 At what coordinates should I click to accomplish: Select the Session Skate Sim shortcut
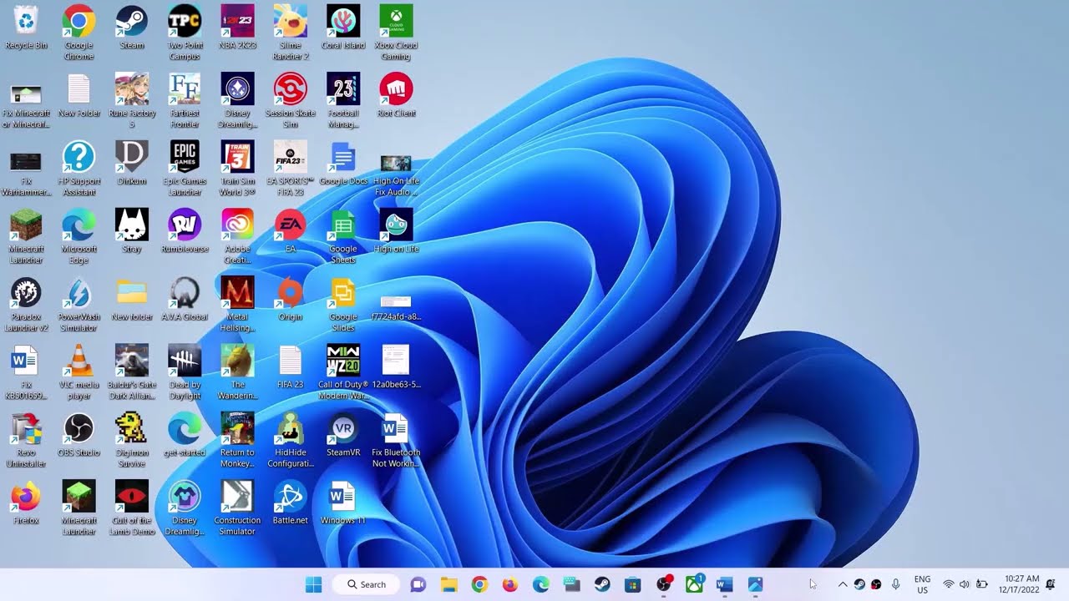click(x=290, y=101)
